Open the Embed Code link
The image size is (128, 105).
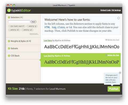(x=106, y=10)
